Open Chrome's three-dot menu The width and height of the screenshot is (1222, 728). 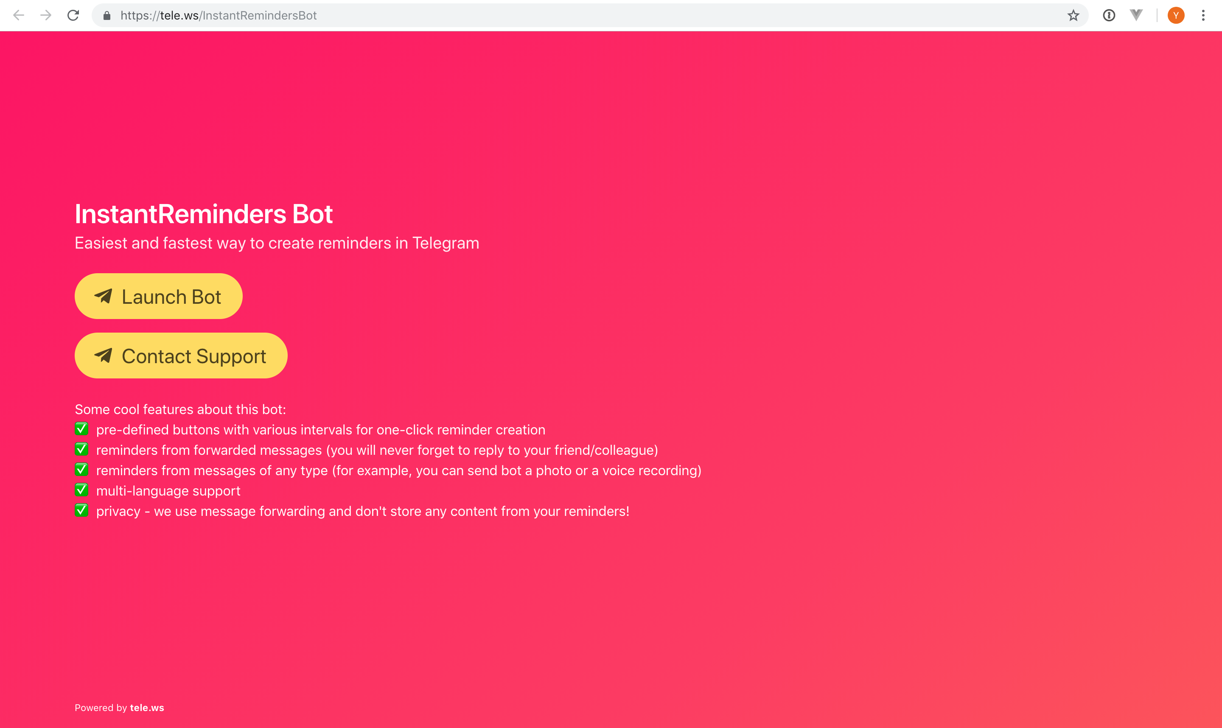[1203, 16]
